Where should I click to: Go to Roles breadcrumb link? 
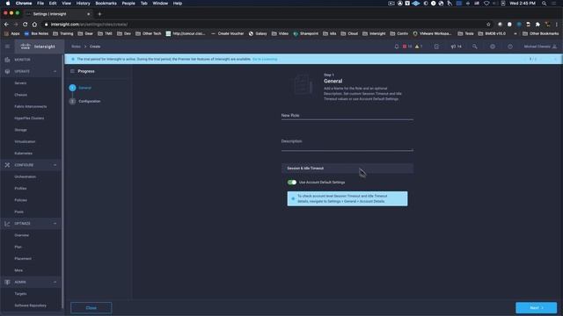[x=76, y=47]
